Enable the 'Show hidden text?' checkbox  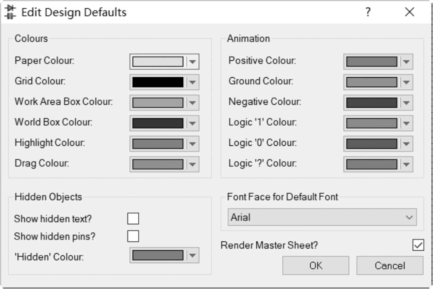tap(133, 219)
